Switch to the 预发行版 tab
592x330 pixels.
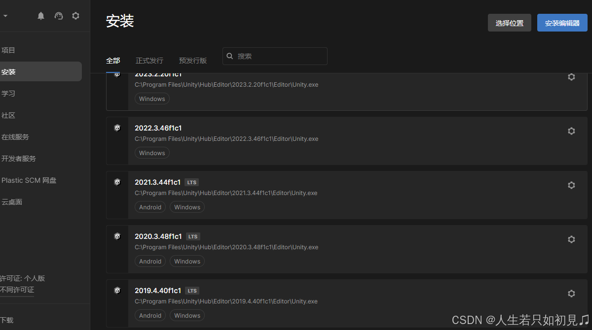tap(193, 61)
